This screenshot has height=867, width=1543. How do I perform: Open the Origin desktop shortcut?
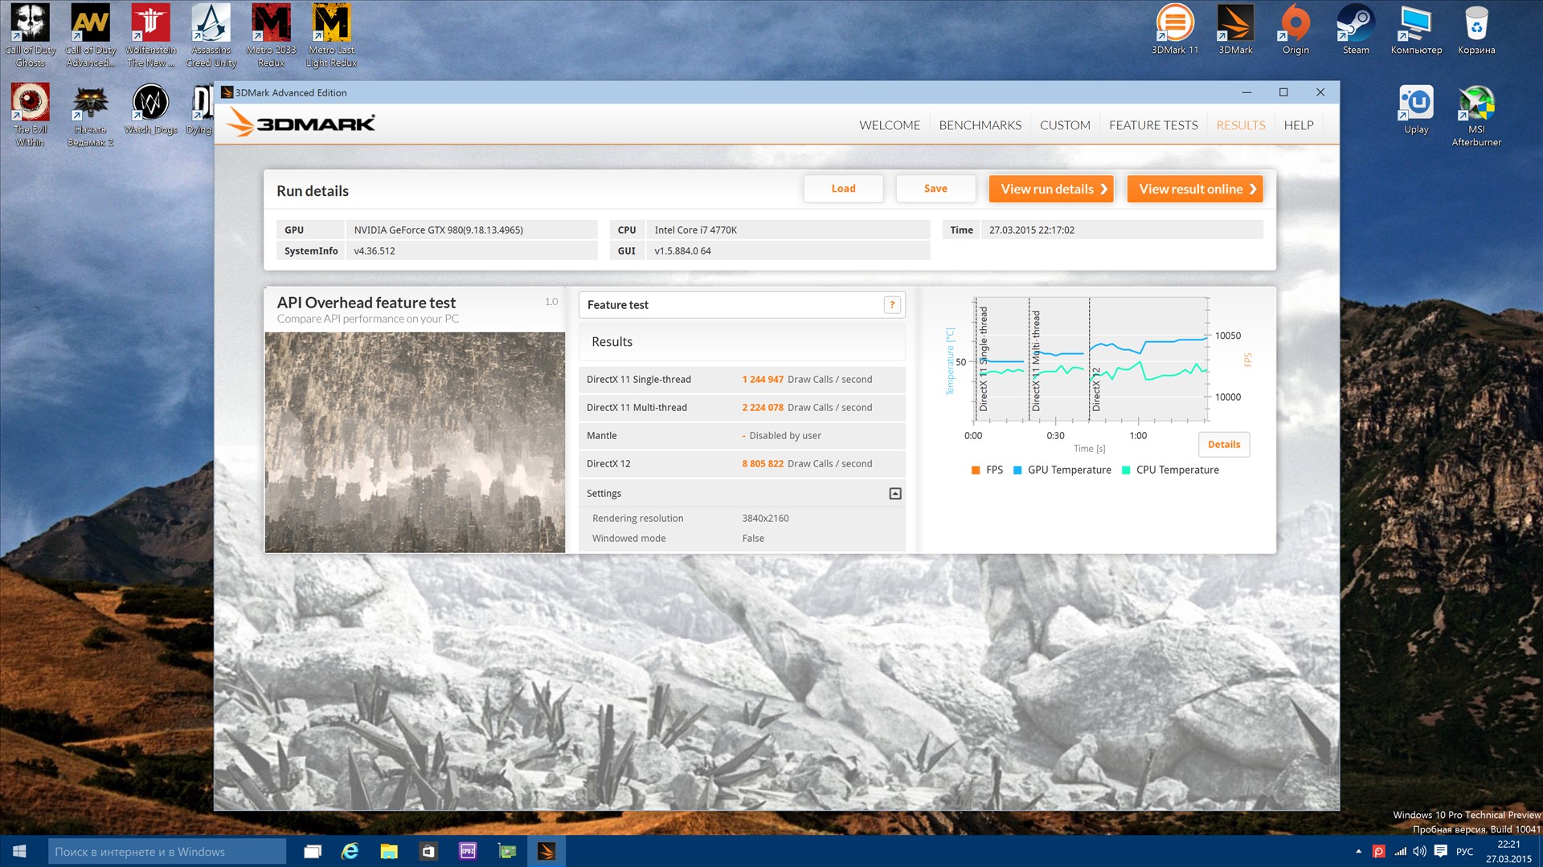point(1295,24)
